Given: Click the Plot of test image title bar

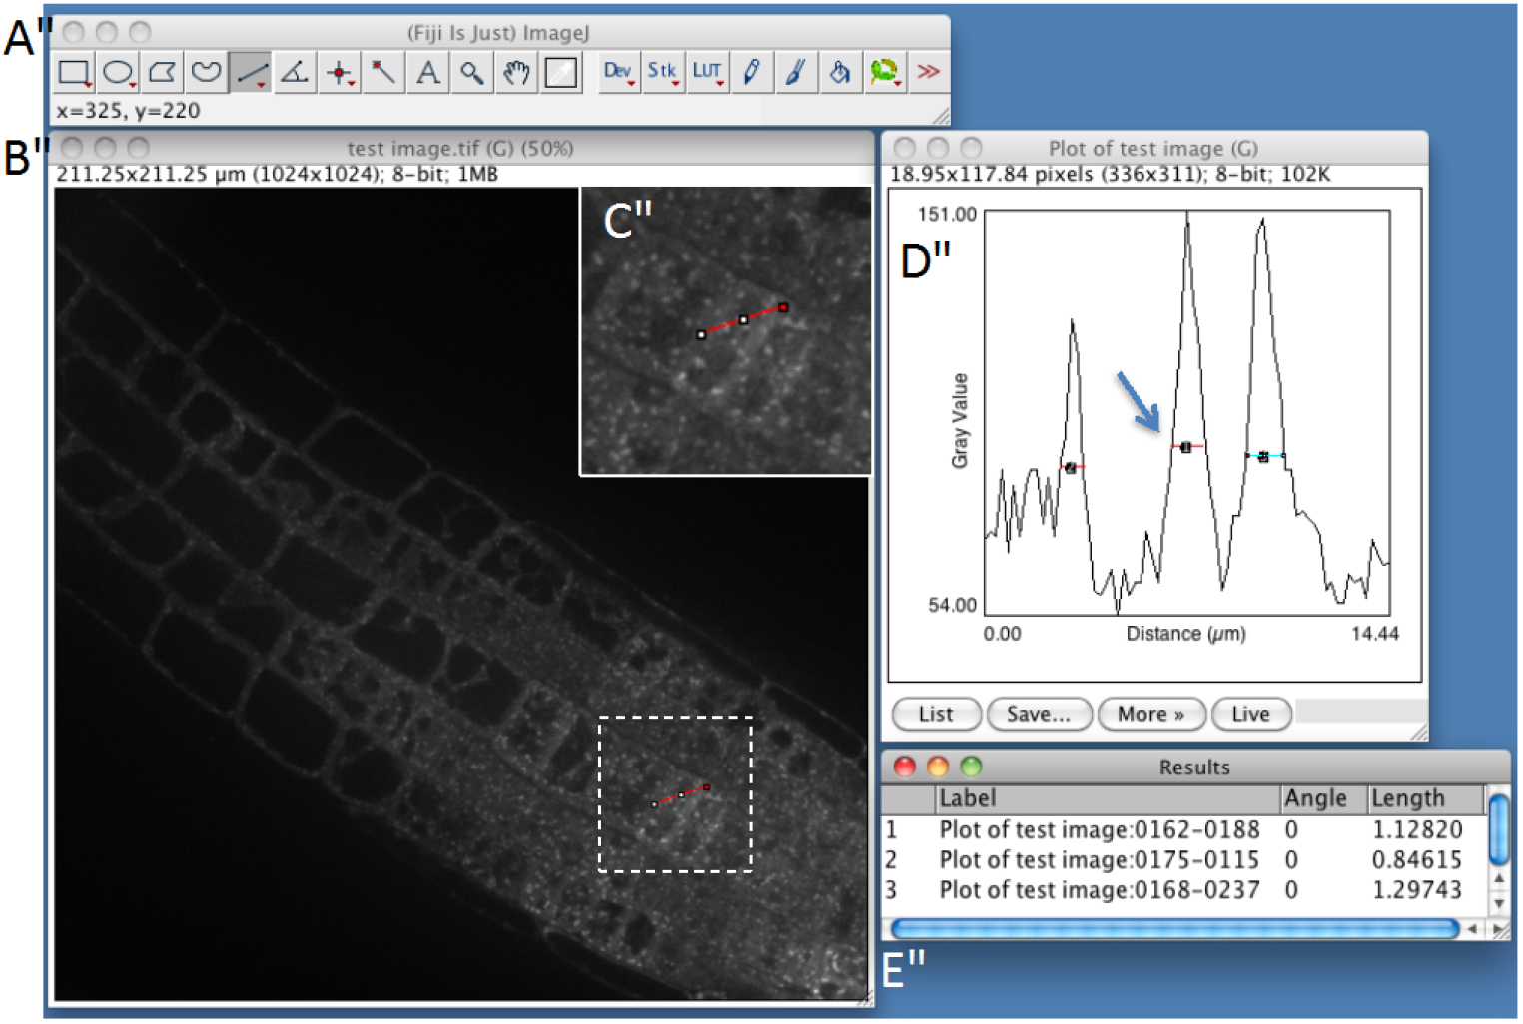Looking at the screenshot, I should coord(1153,148).
